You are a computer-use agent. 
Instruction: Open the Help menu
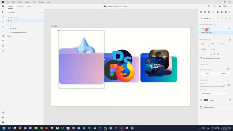[x=48, y=2]
